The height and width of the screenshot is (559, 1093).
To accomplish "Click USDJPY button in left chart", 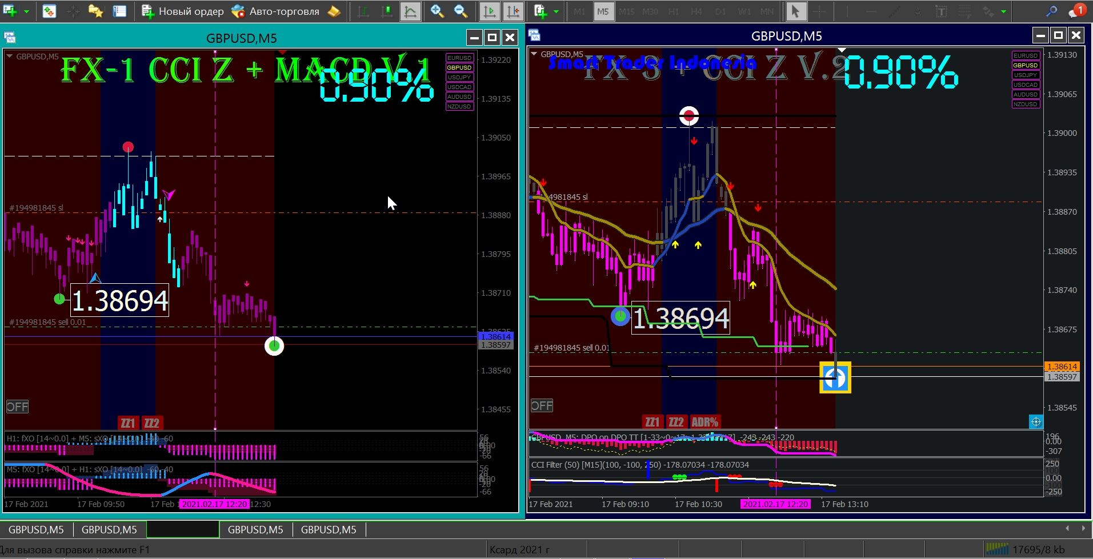I will pos(459,77).
